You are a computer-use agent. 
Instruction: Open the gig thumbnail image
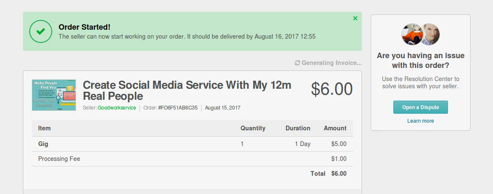[x=54, y=95]
